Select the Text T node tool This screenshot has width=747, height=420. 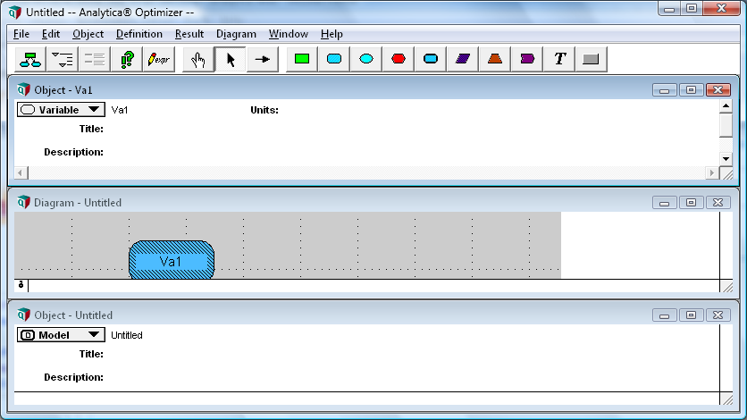(559, 60)
